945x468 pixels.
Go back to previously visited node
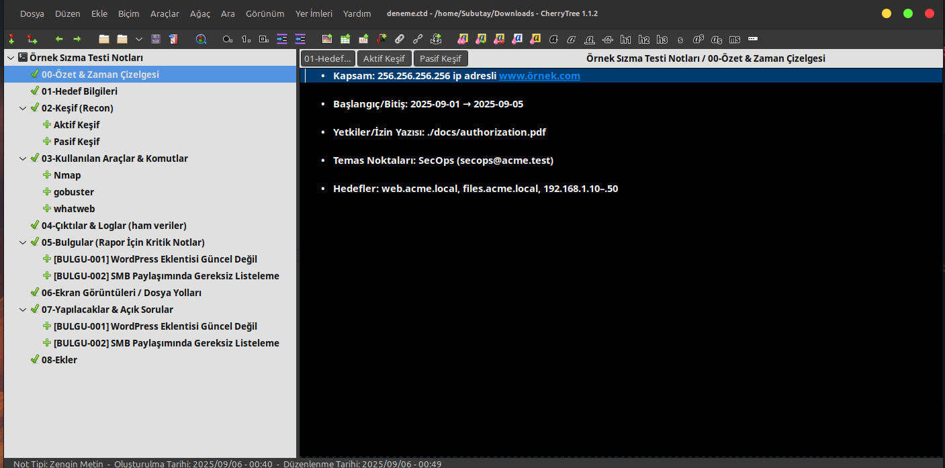[59, 39]
